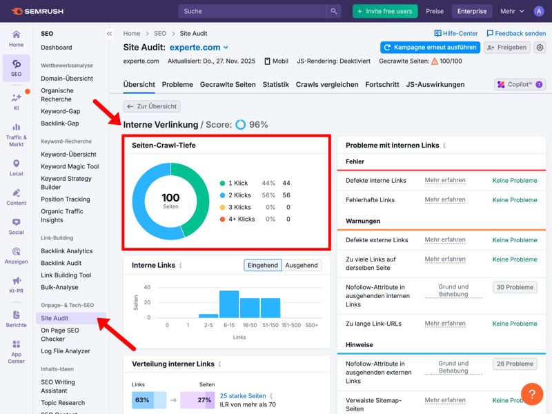Click the settings gear icon
This screenshot has height=414, width=552.
pos(540,48)
